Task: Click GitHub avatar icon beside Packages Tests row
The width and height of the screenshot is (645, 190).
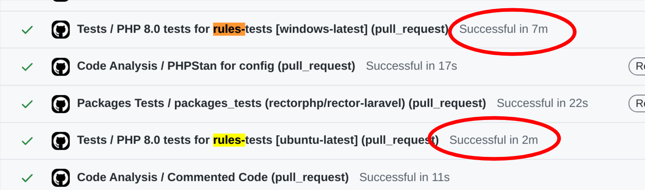Action: (61, 104)
